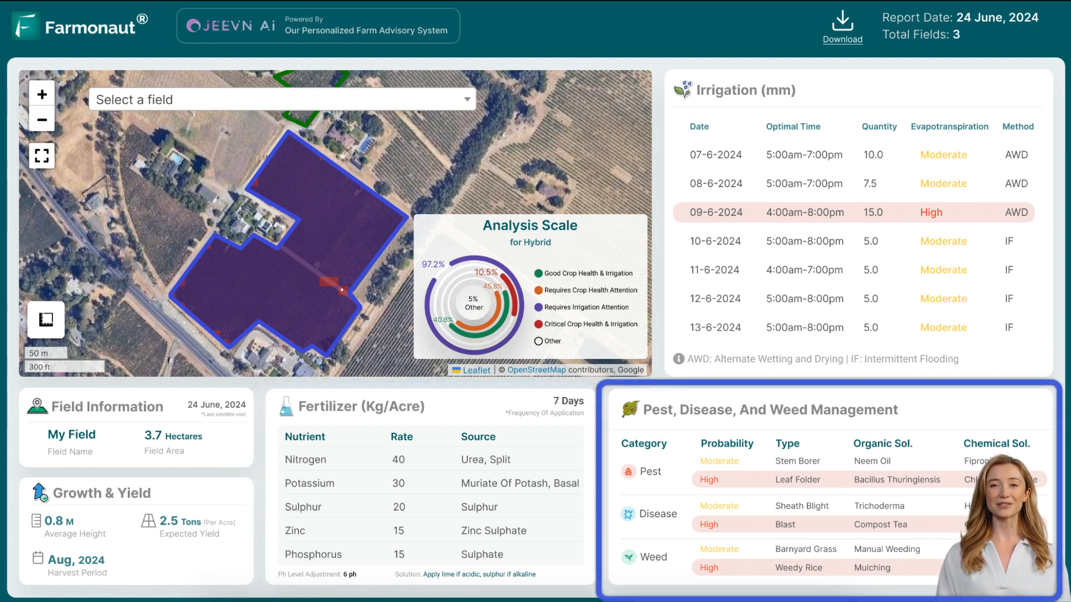Toggle map zoom in button
Image resolution: width=1071 pixels, height=602 pixels.
coord(42,94)
